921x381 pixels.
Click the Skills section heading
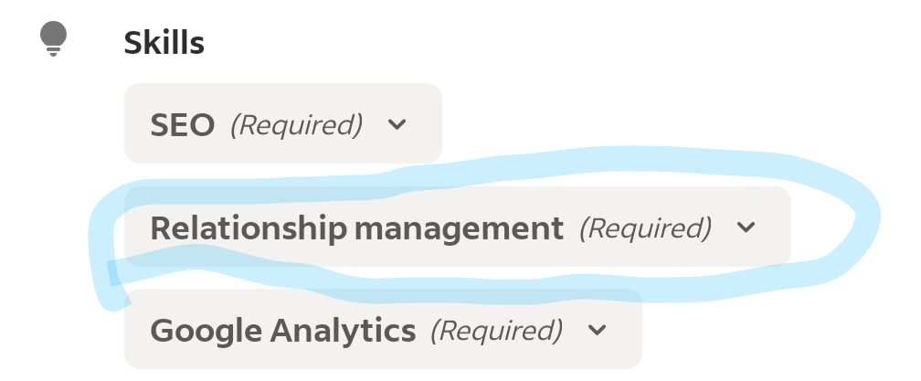164,42
